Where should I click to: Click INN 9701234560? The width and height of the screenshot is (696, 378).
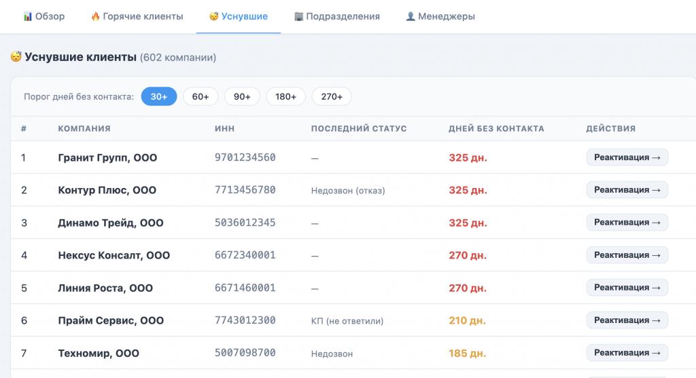coord(245,157)
